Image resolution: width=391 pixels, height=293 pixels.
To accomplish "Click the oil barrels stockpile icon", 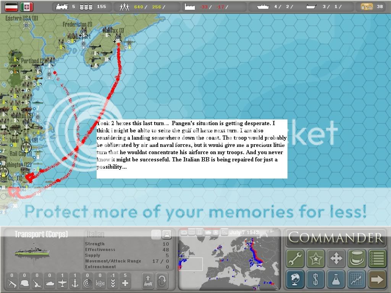I will point(86,7).
